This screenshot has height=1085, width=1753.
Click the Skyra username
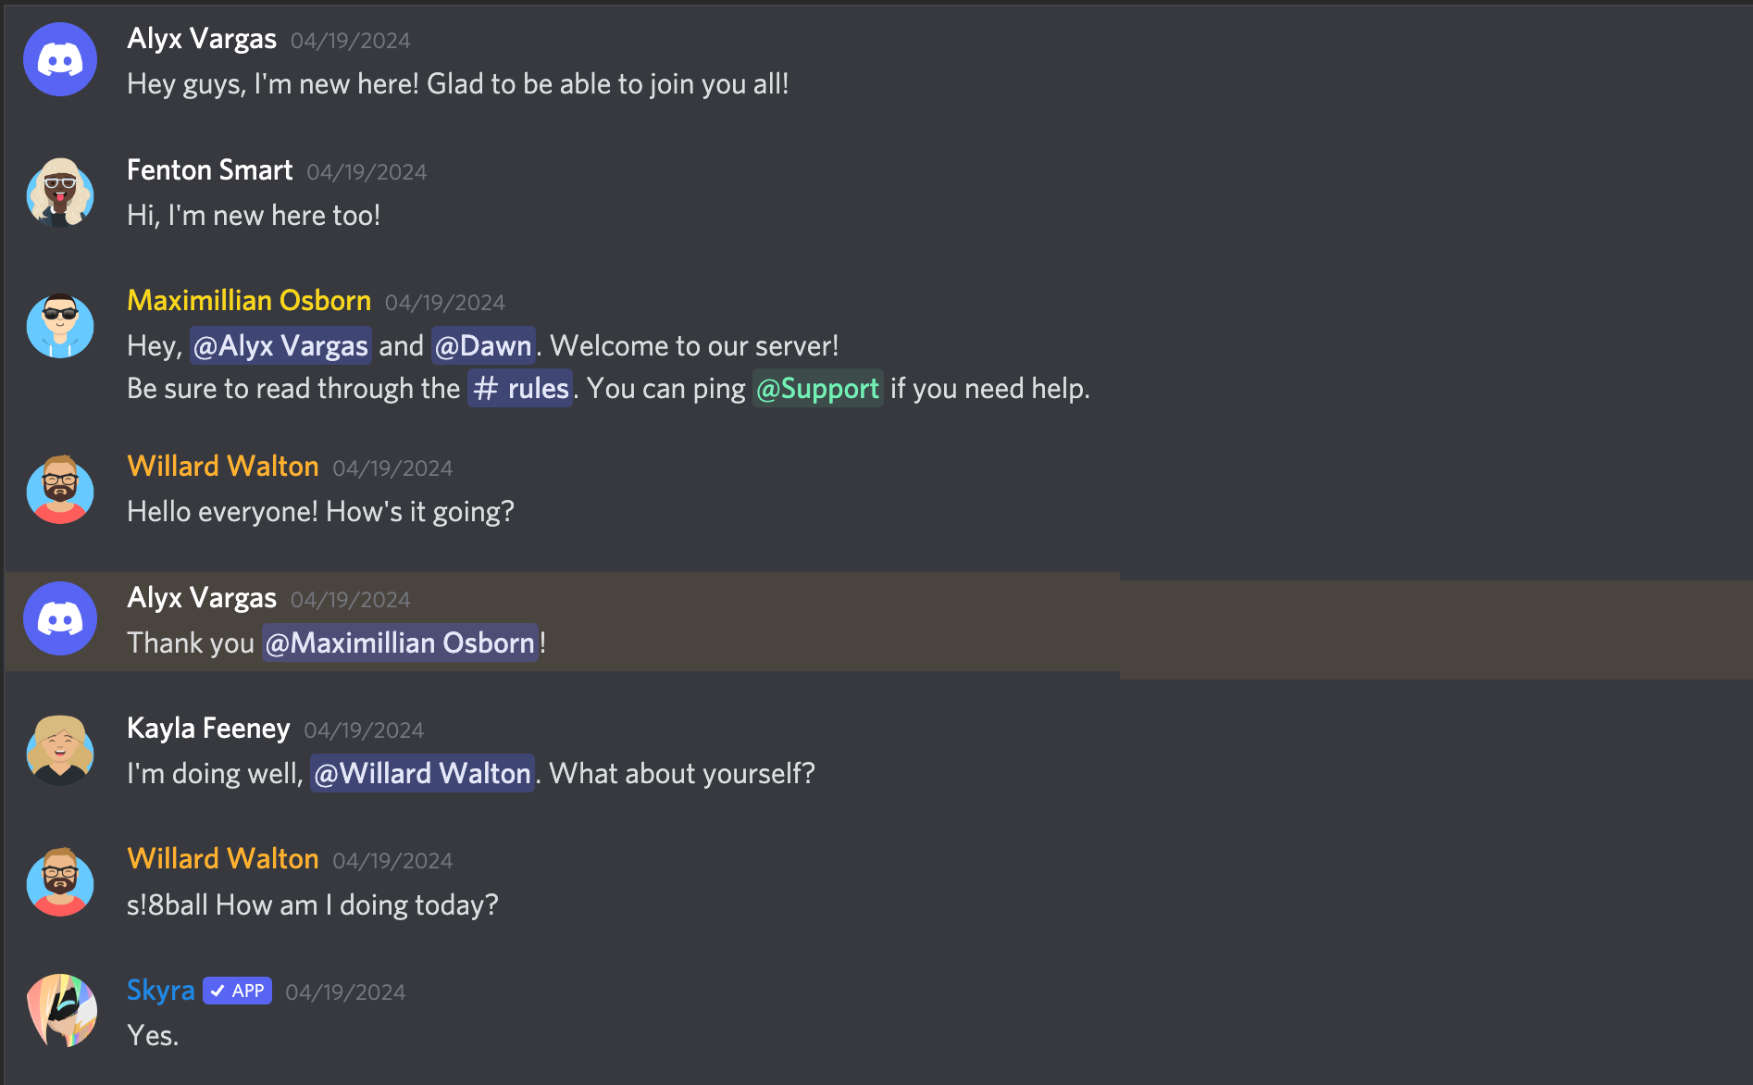[x=160, y=991]
